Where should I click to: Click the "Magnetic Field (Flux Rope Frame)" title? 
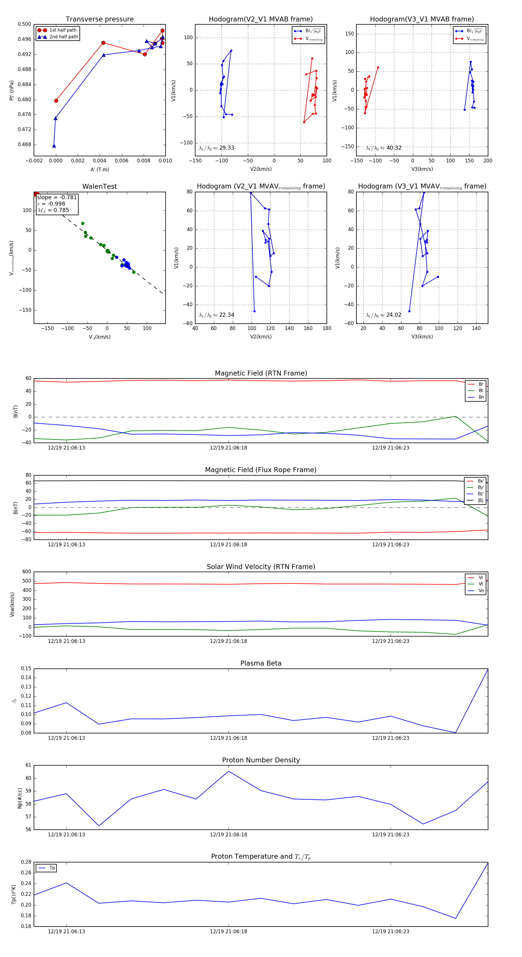(x=260, y=470)
